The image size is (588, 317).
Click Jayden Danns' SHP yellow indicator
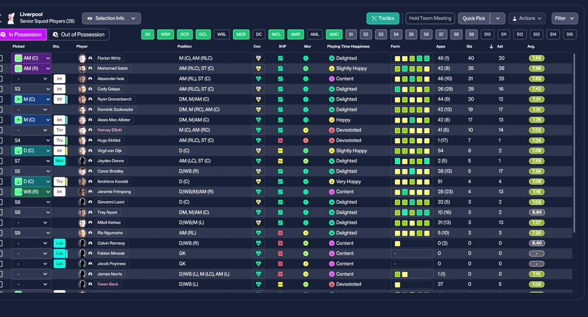click(x=280, y=161)
